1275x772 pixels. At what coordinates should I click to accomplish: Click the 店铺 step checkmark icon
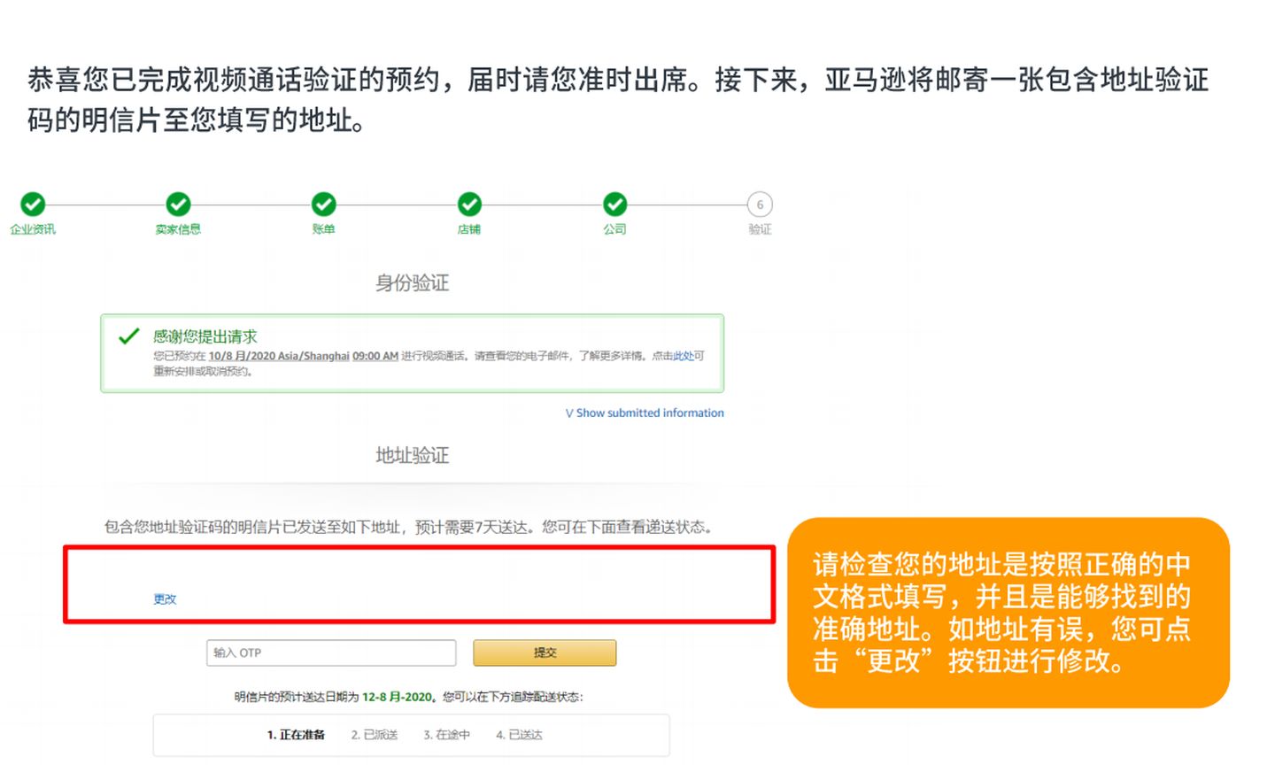(x=469, y=205)
